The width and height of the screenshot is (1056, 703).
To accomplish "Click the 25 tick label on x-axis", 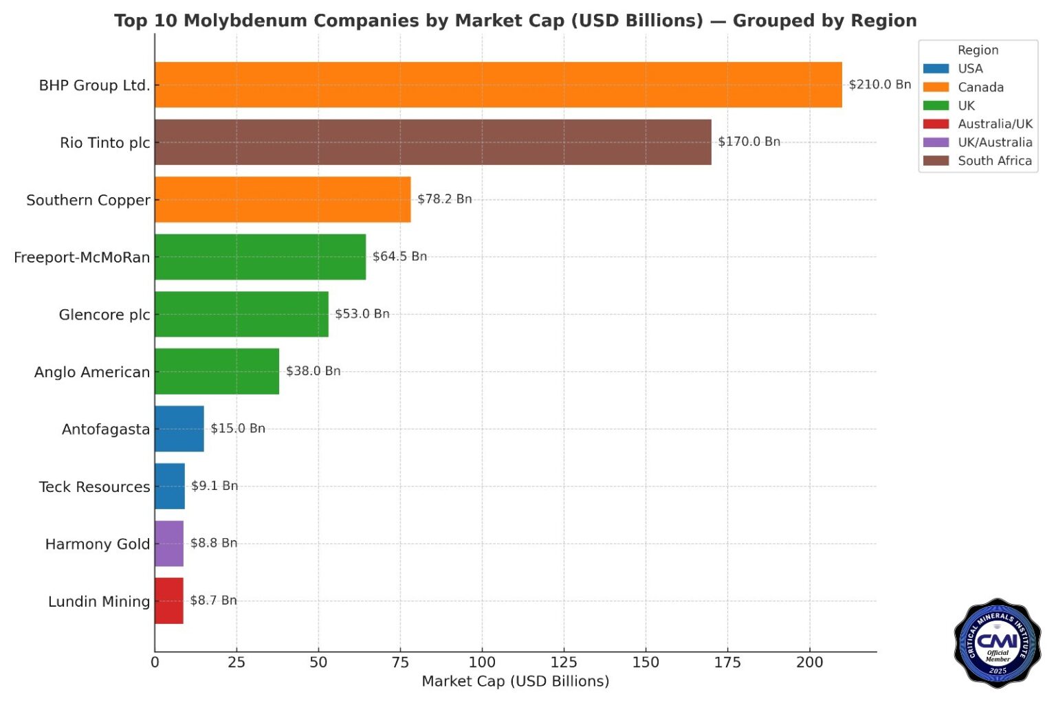I will click(x=236, y=662).
